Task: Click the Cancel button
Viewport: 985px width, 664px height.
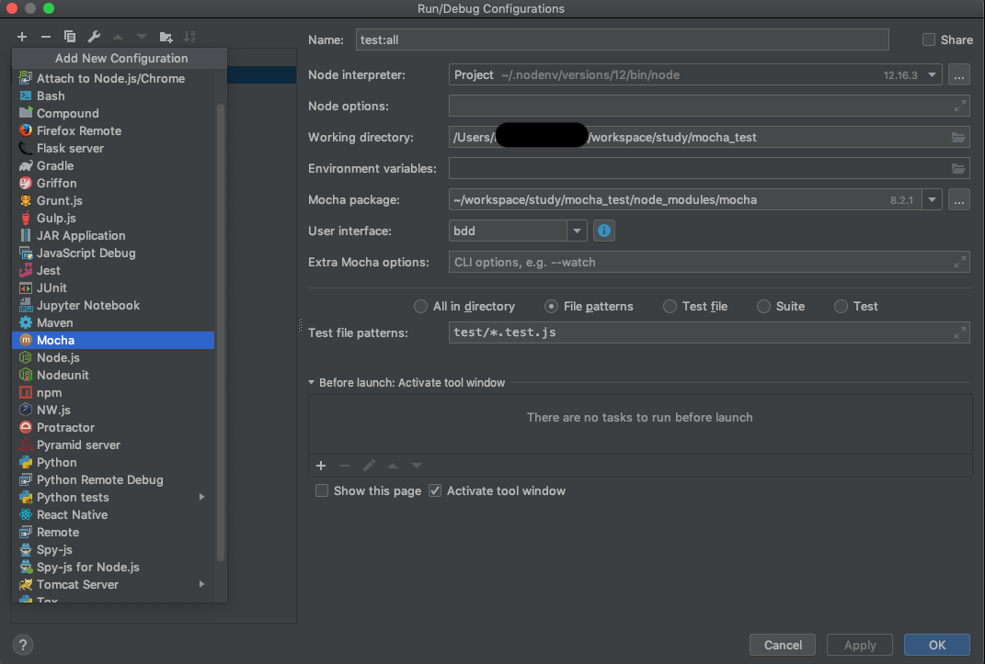Action: tap(783, 645)
